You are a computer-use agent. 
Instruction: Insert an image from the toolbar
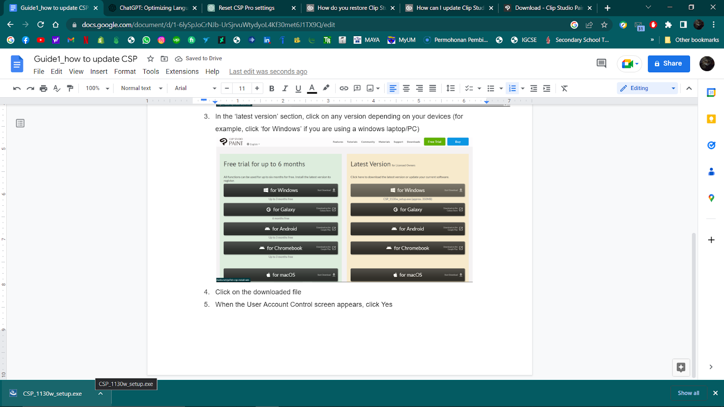(370, 88)
